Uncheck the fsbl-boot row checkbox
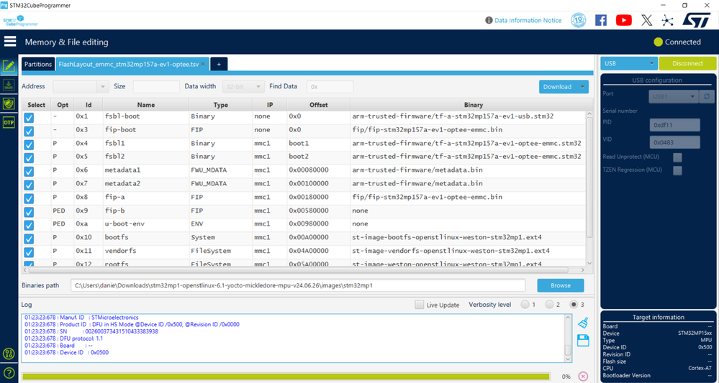Viewport: 719px width, 383px height. click(x=29, y=118)
